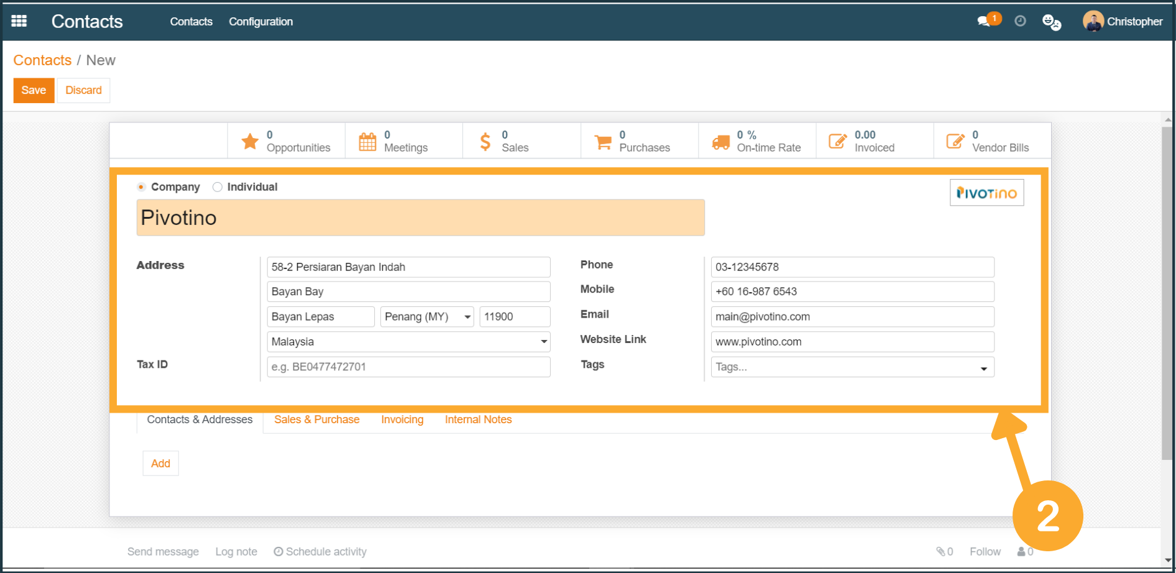Expand the Penang (MY) state dropdown
The width and height of the screenshot is (1176, 573).
tap(467, 317)
